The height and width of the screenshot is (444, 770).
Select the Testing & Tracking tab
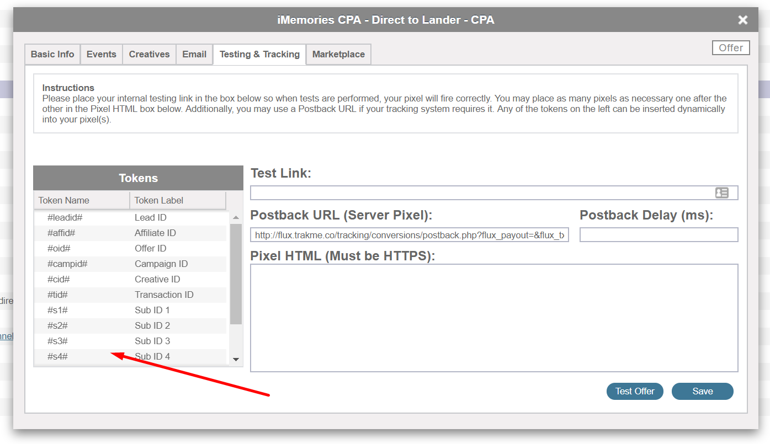coord(259,54)
